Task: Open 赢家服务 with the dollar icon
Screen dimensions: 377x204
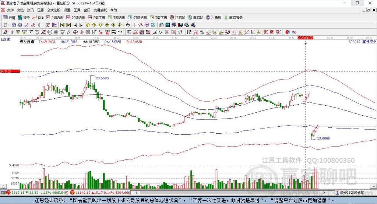Action: 233,18
